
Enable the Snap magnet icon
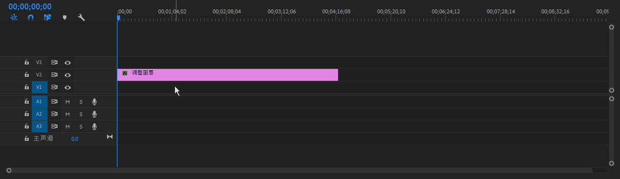(31, 17)
